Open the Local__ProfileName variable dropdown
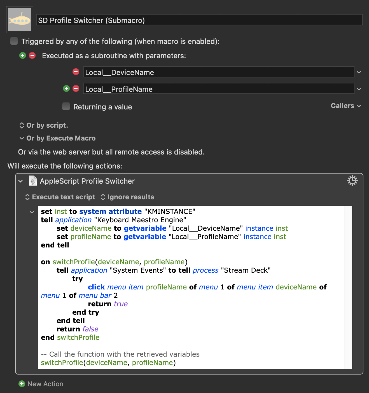This screenshot has height=393, width=369. tap(359, 89)
